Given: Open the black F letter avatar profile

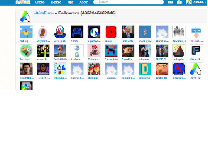Looking at the screenshot, I should point(196,50).
